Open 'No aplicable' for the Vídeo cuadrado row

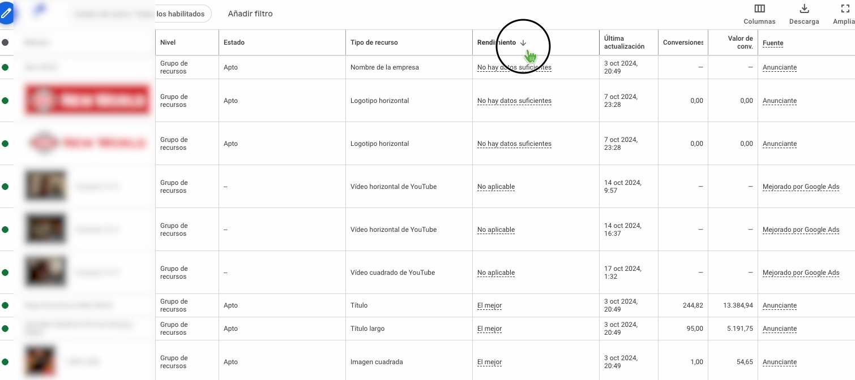(x=496, y=273)
